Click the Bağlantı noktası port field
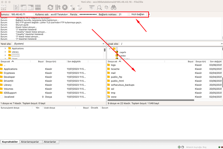The width and height of the screenshot is (223, 149). click(x=123, y=14)
